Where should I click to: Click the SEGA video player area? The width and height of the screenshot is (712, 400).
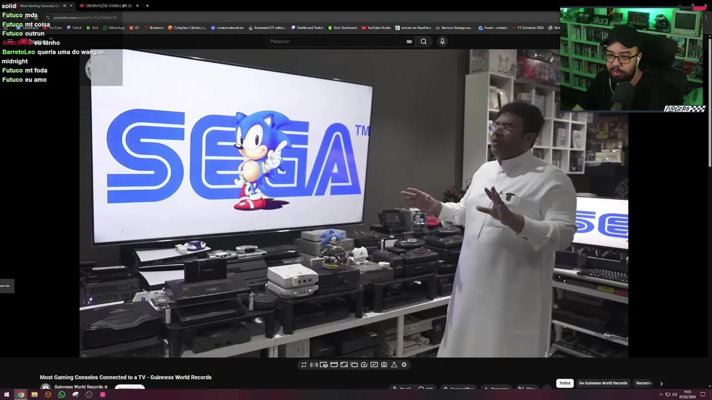click(354, 203)
